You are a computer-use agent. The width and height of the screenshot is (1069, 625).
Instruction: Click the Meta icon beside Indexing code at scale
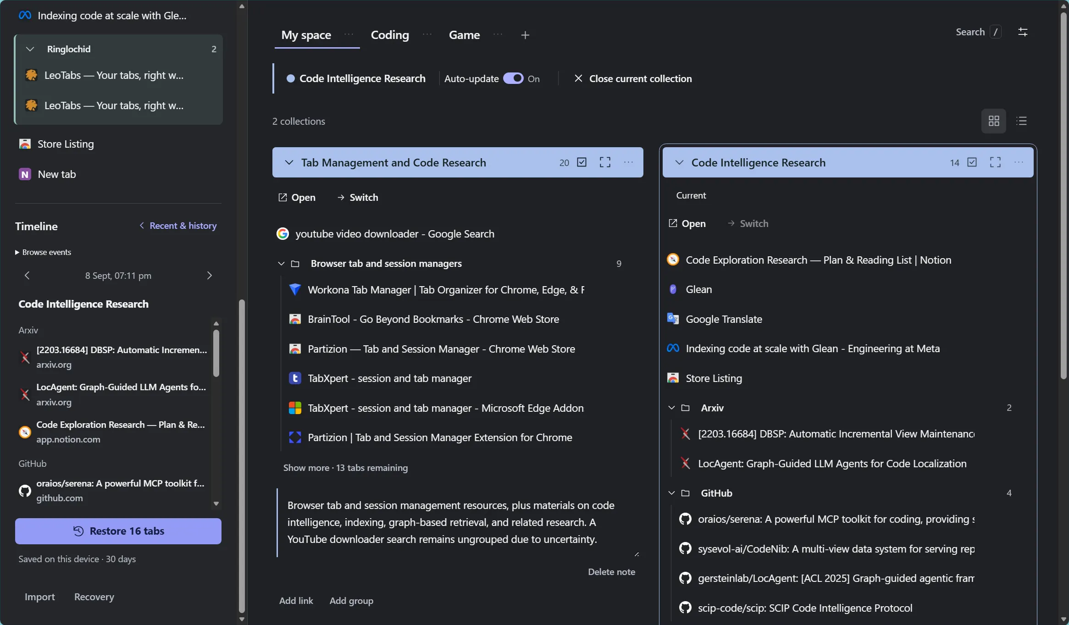[x=673, y=348]
